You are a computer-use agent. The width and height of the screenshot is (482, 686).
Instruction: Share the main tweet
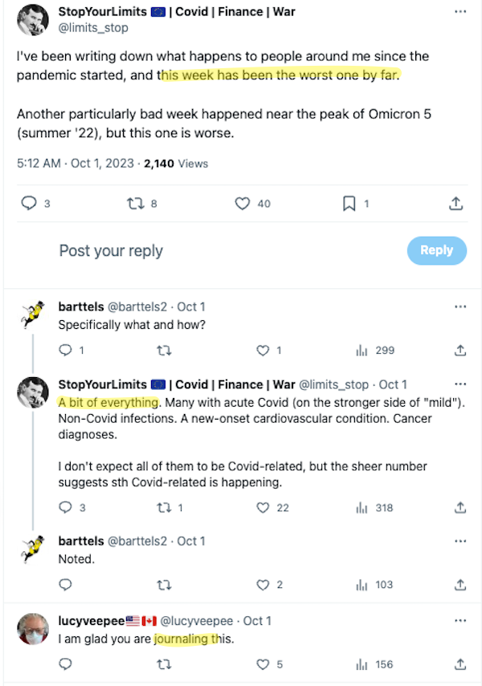click(x=456, y=204)
